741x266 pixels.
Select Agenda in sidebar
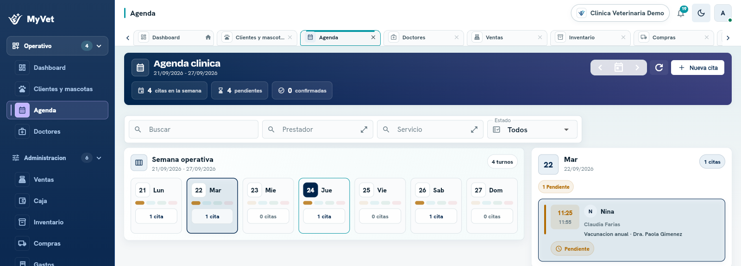click(x=57, y=110)
